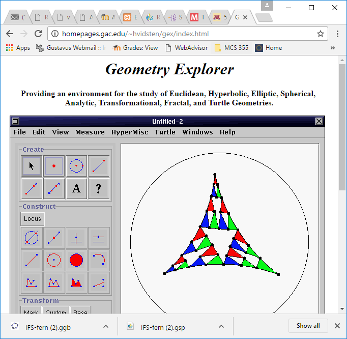
Task: Expand hidden bookmarks chevron
Action: [332, 48]
